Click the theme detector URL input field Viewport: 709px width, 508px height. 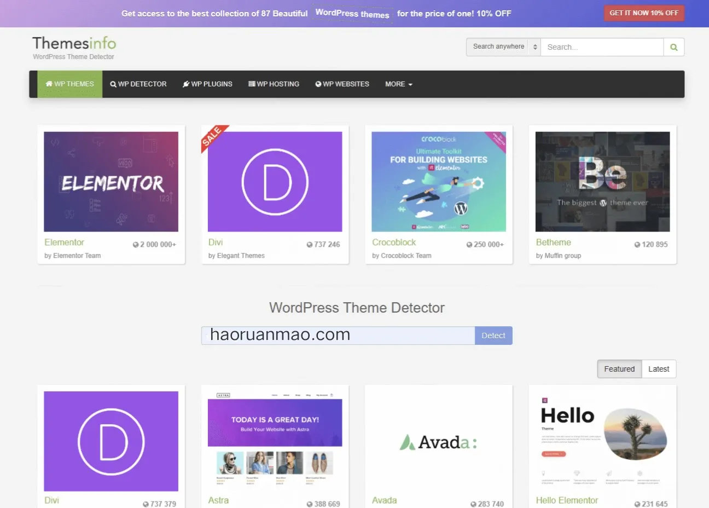point(338,336)
